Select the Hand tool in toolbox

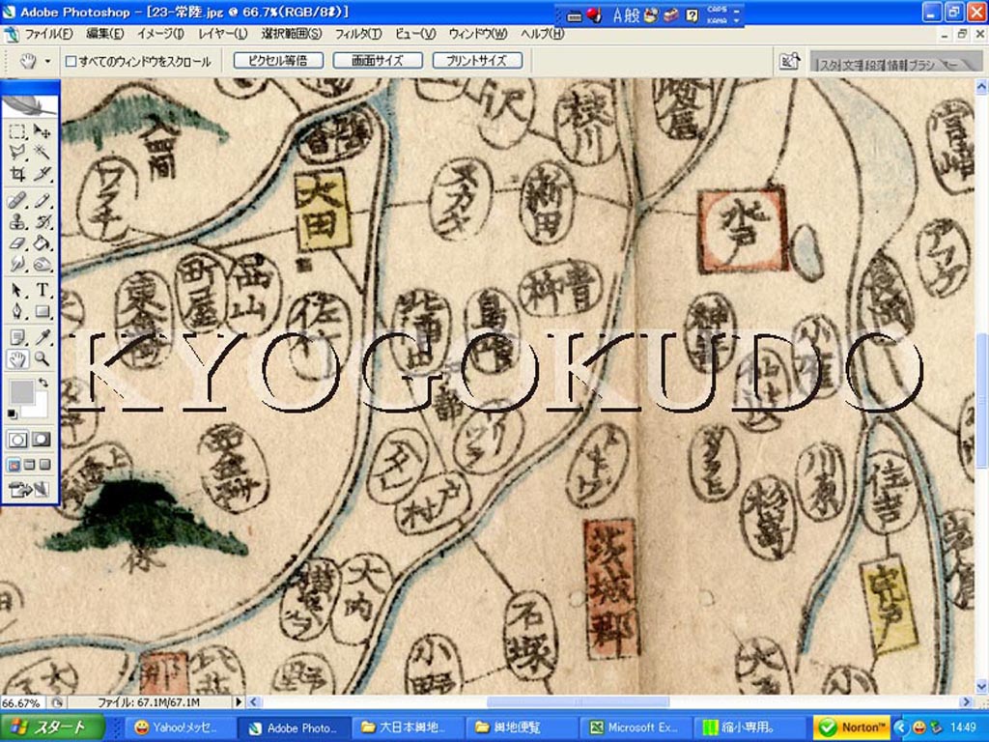coord(17,359)
